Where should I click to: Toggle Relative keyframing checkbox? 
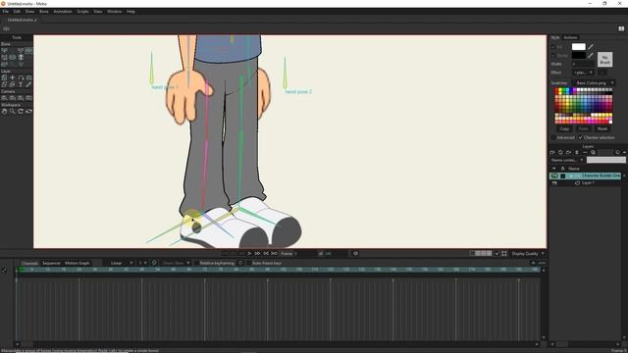196,264
